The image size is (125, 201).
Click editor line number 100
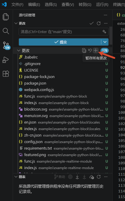pos(121,113)
